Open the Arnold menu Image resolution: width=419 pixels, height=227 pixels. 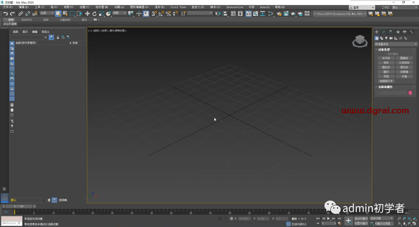pos(265,7)
